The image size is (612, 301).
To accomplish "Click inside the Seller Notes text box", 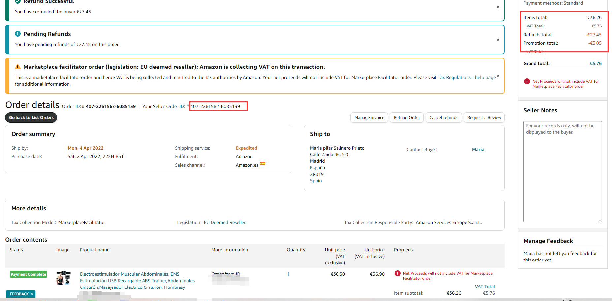I will [x=562, y=171].
